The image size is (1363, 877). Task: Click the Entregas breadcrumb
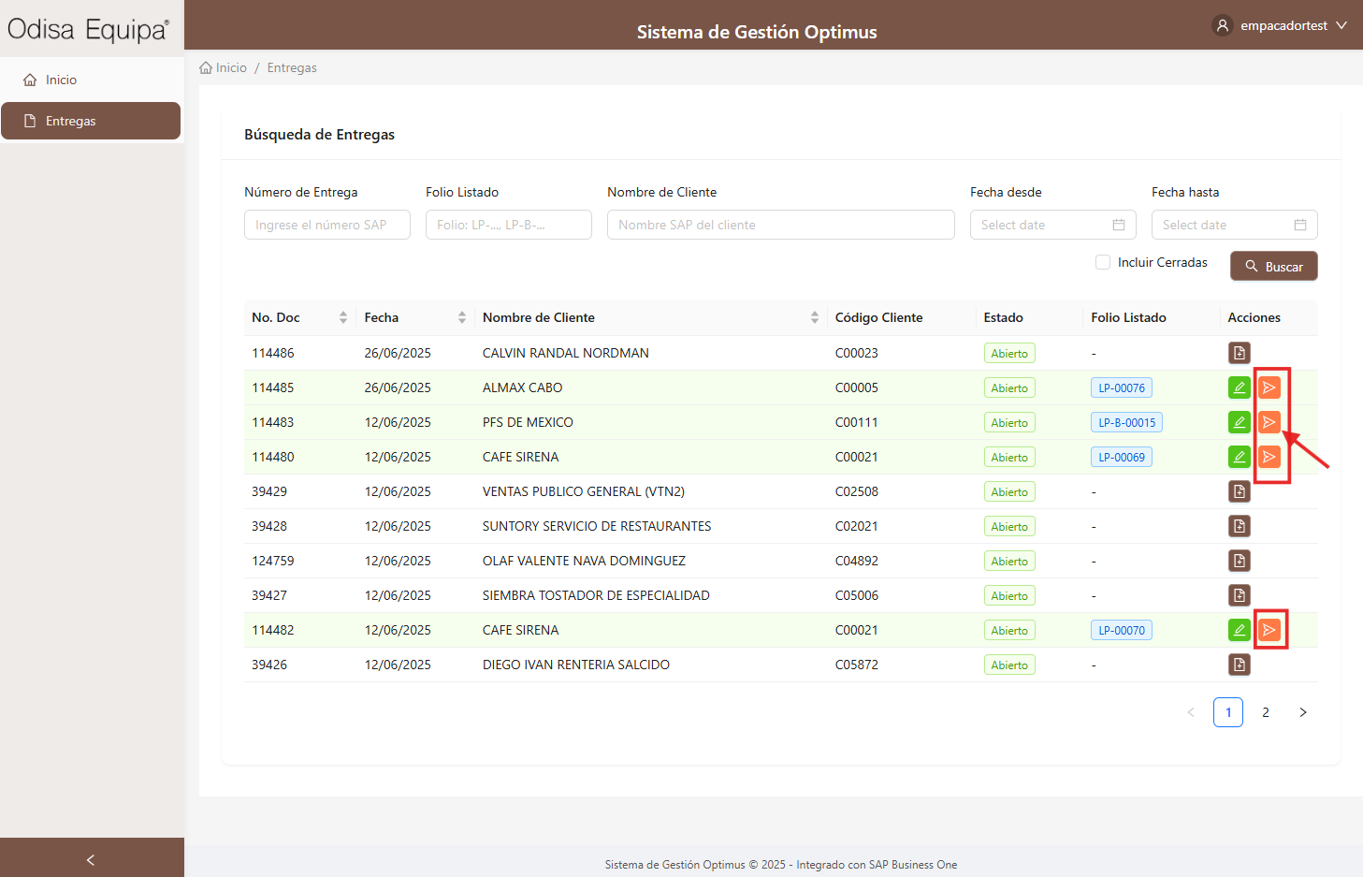tap(292, 67)
